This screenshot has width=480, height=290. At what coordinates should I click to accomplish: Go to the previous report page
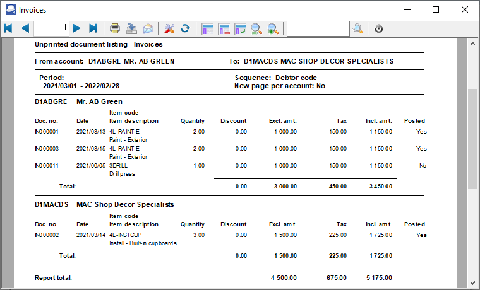25,28
